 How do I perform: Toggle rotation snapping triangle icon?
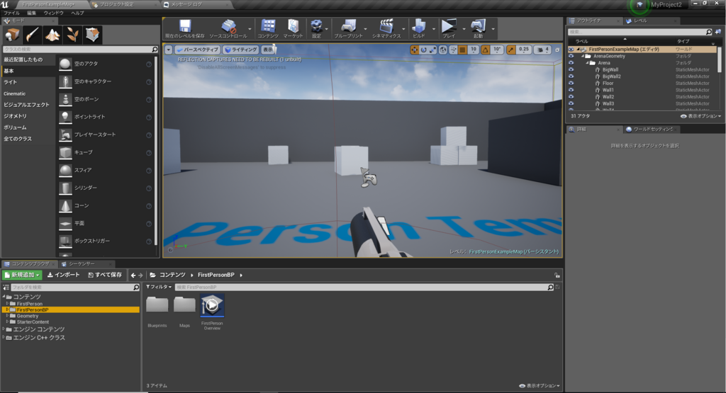point(485,50)
